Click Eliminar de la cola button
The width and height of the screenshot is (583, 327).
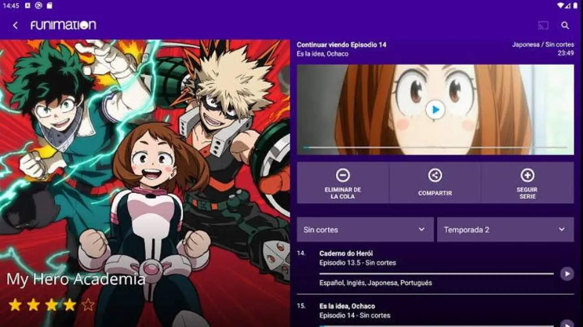pos(343,183)
